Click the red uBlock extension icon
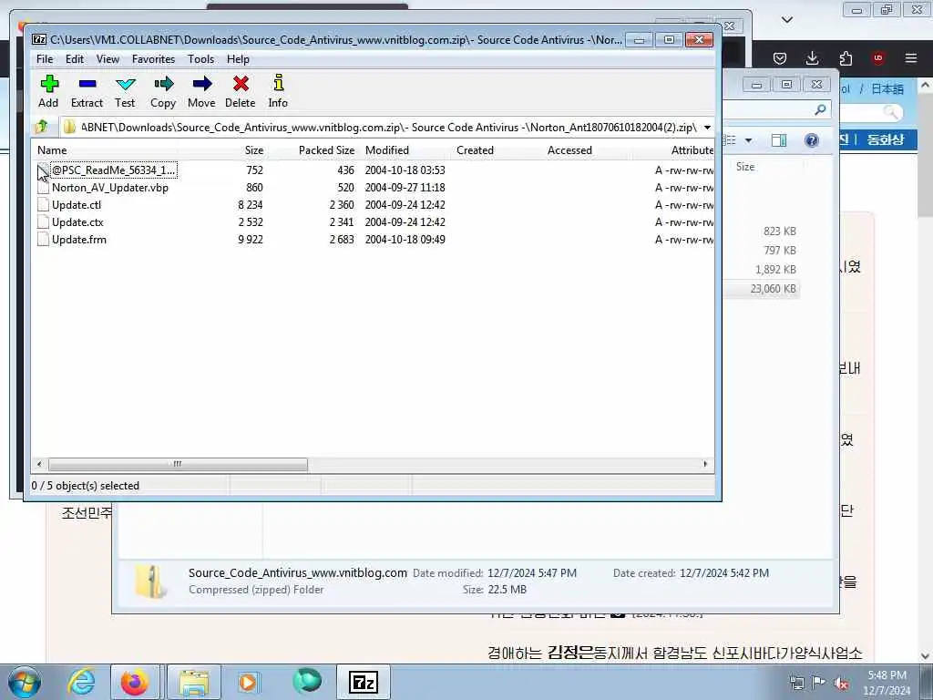This screenshot has height=700, width=933. point(877,58)
